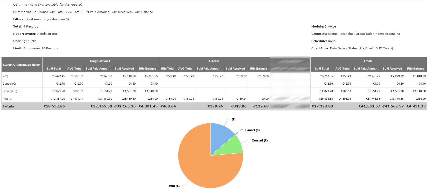Select the 'Cancel (€)' row label
This screenshot has width=427, height=190.
9,84
